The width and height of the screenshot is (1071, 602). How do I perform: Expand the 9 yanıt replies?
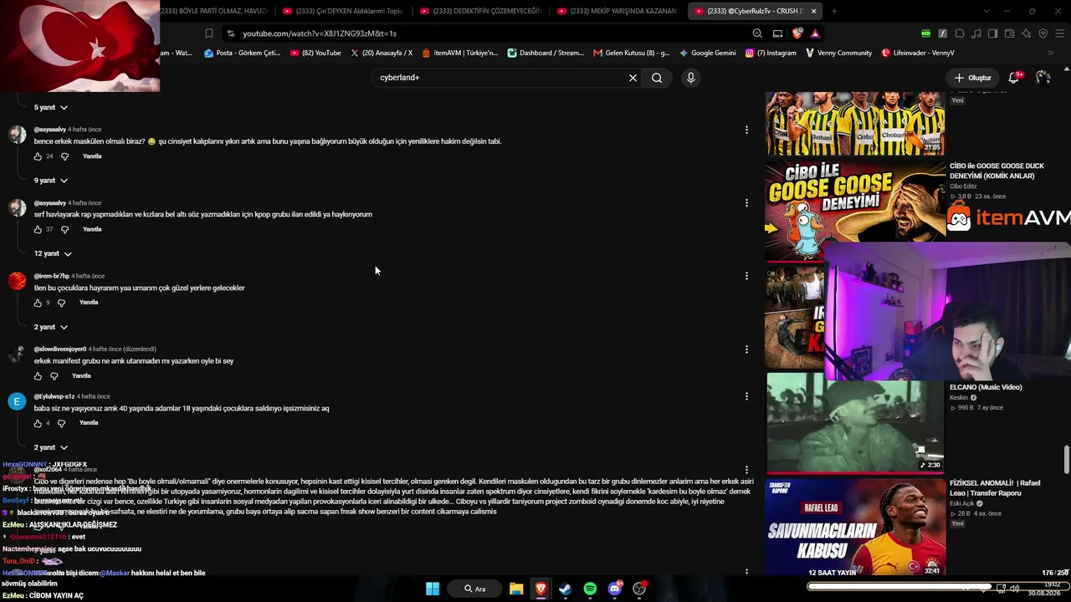pos(50,181)
